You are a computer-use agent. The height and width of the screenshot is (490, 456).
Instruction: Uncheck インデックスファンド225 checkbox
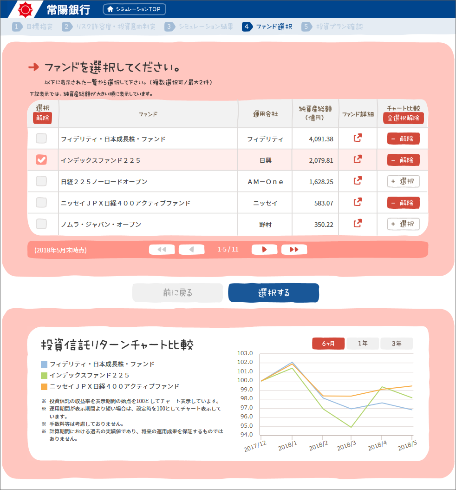[41, 159]
